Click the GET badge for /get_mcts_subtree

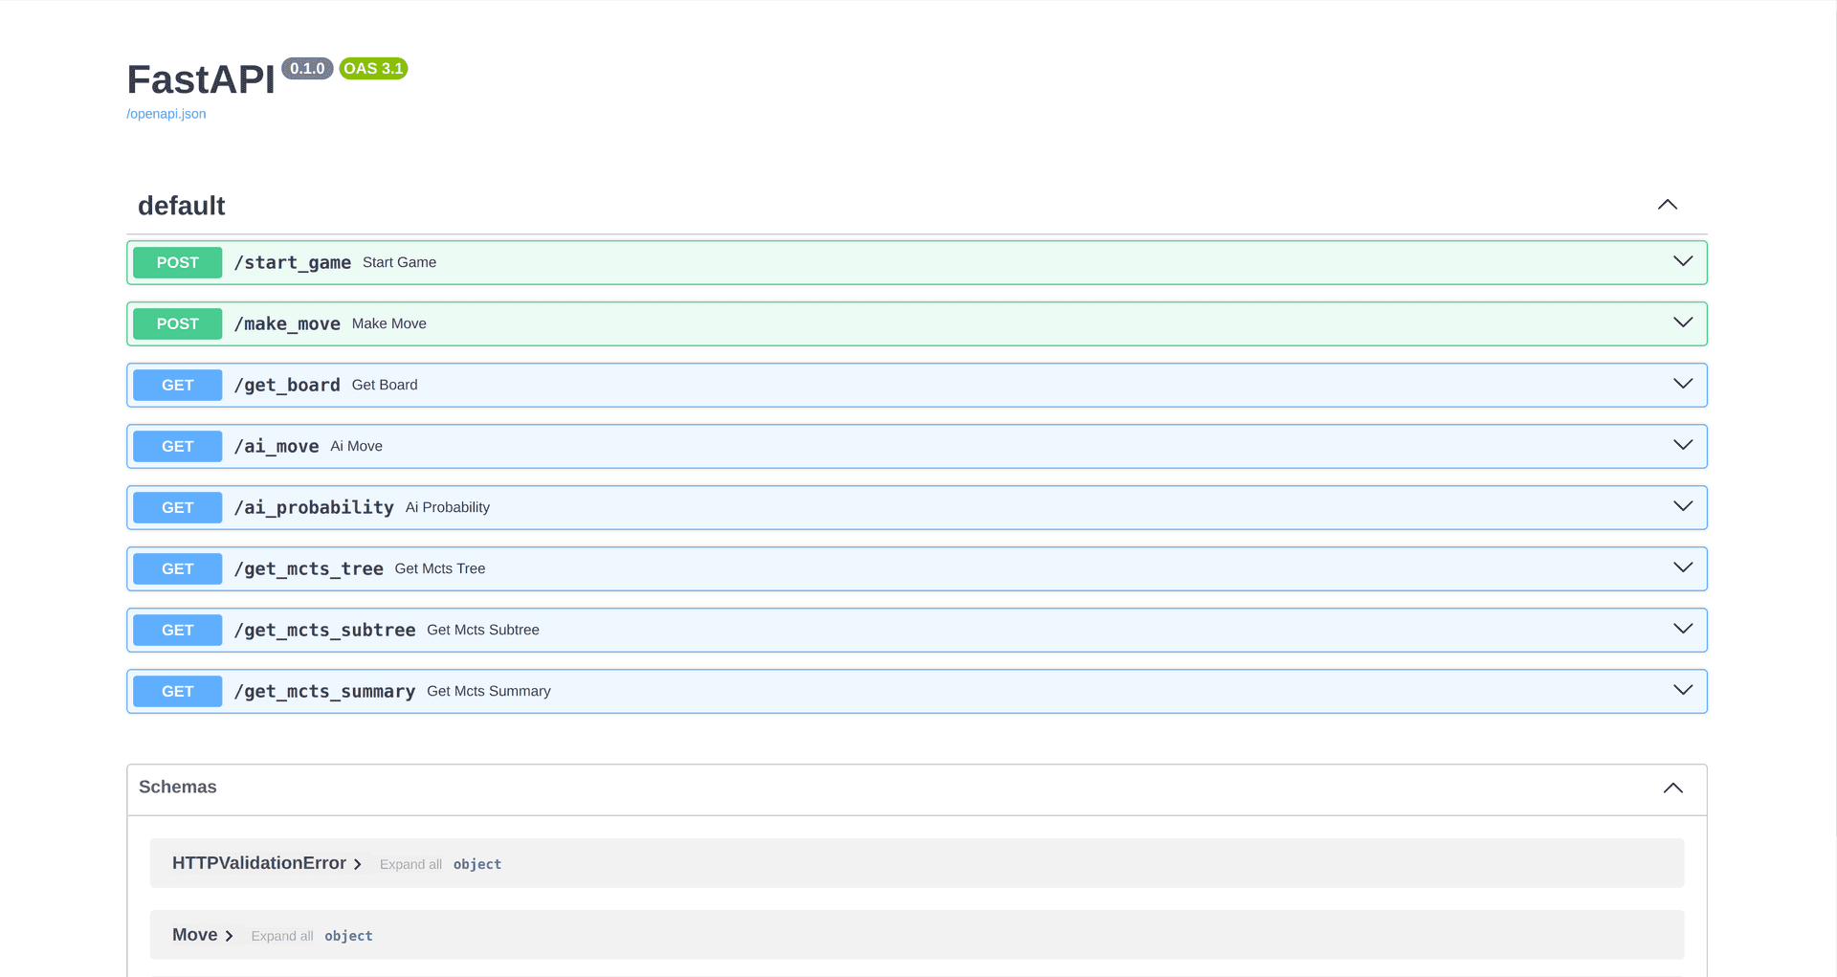pos(178,630)
